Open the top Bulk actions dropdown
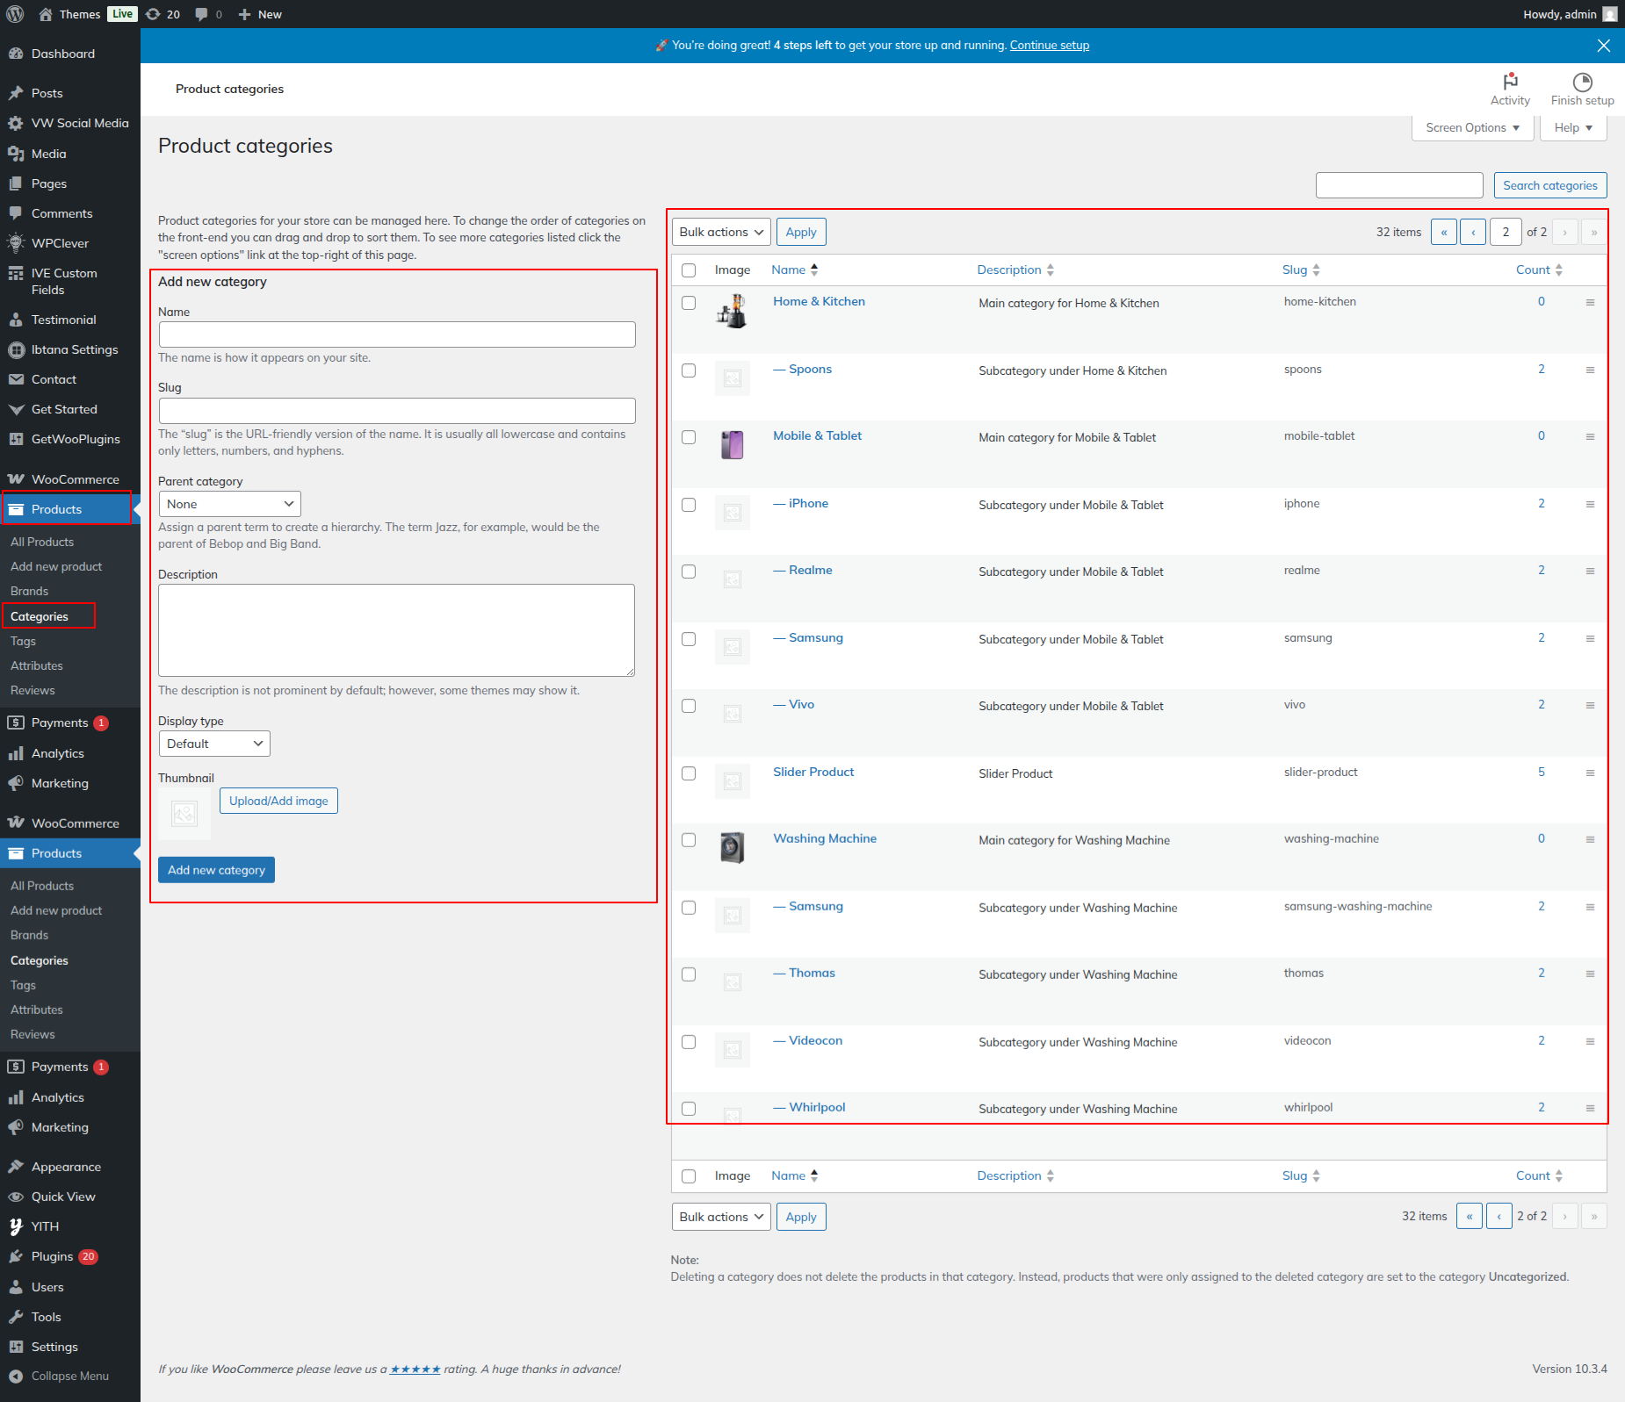 point(720,232)
